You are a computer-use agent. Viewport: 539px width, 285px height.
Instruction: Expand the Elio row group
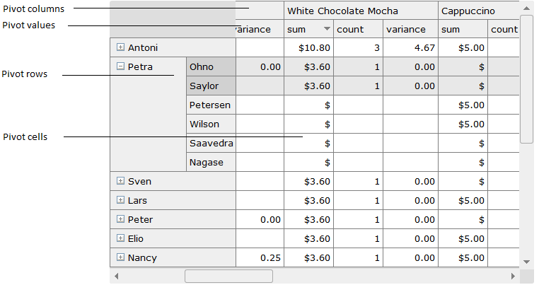120,239
